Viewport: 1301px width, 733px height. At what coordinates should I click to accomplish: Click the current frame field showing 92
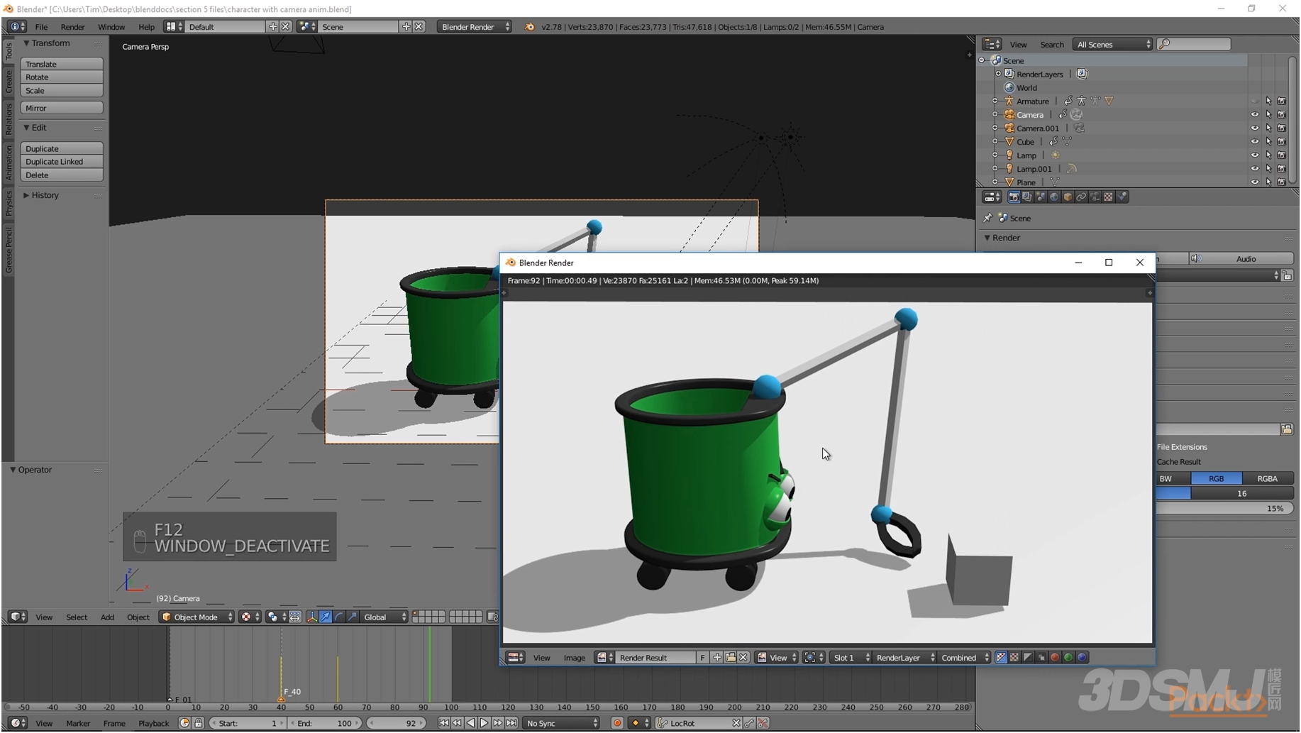(397, 723)
